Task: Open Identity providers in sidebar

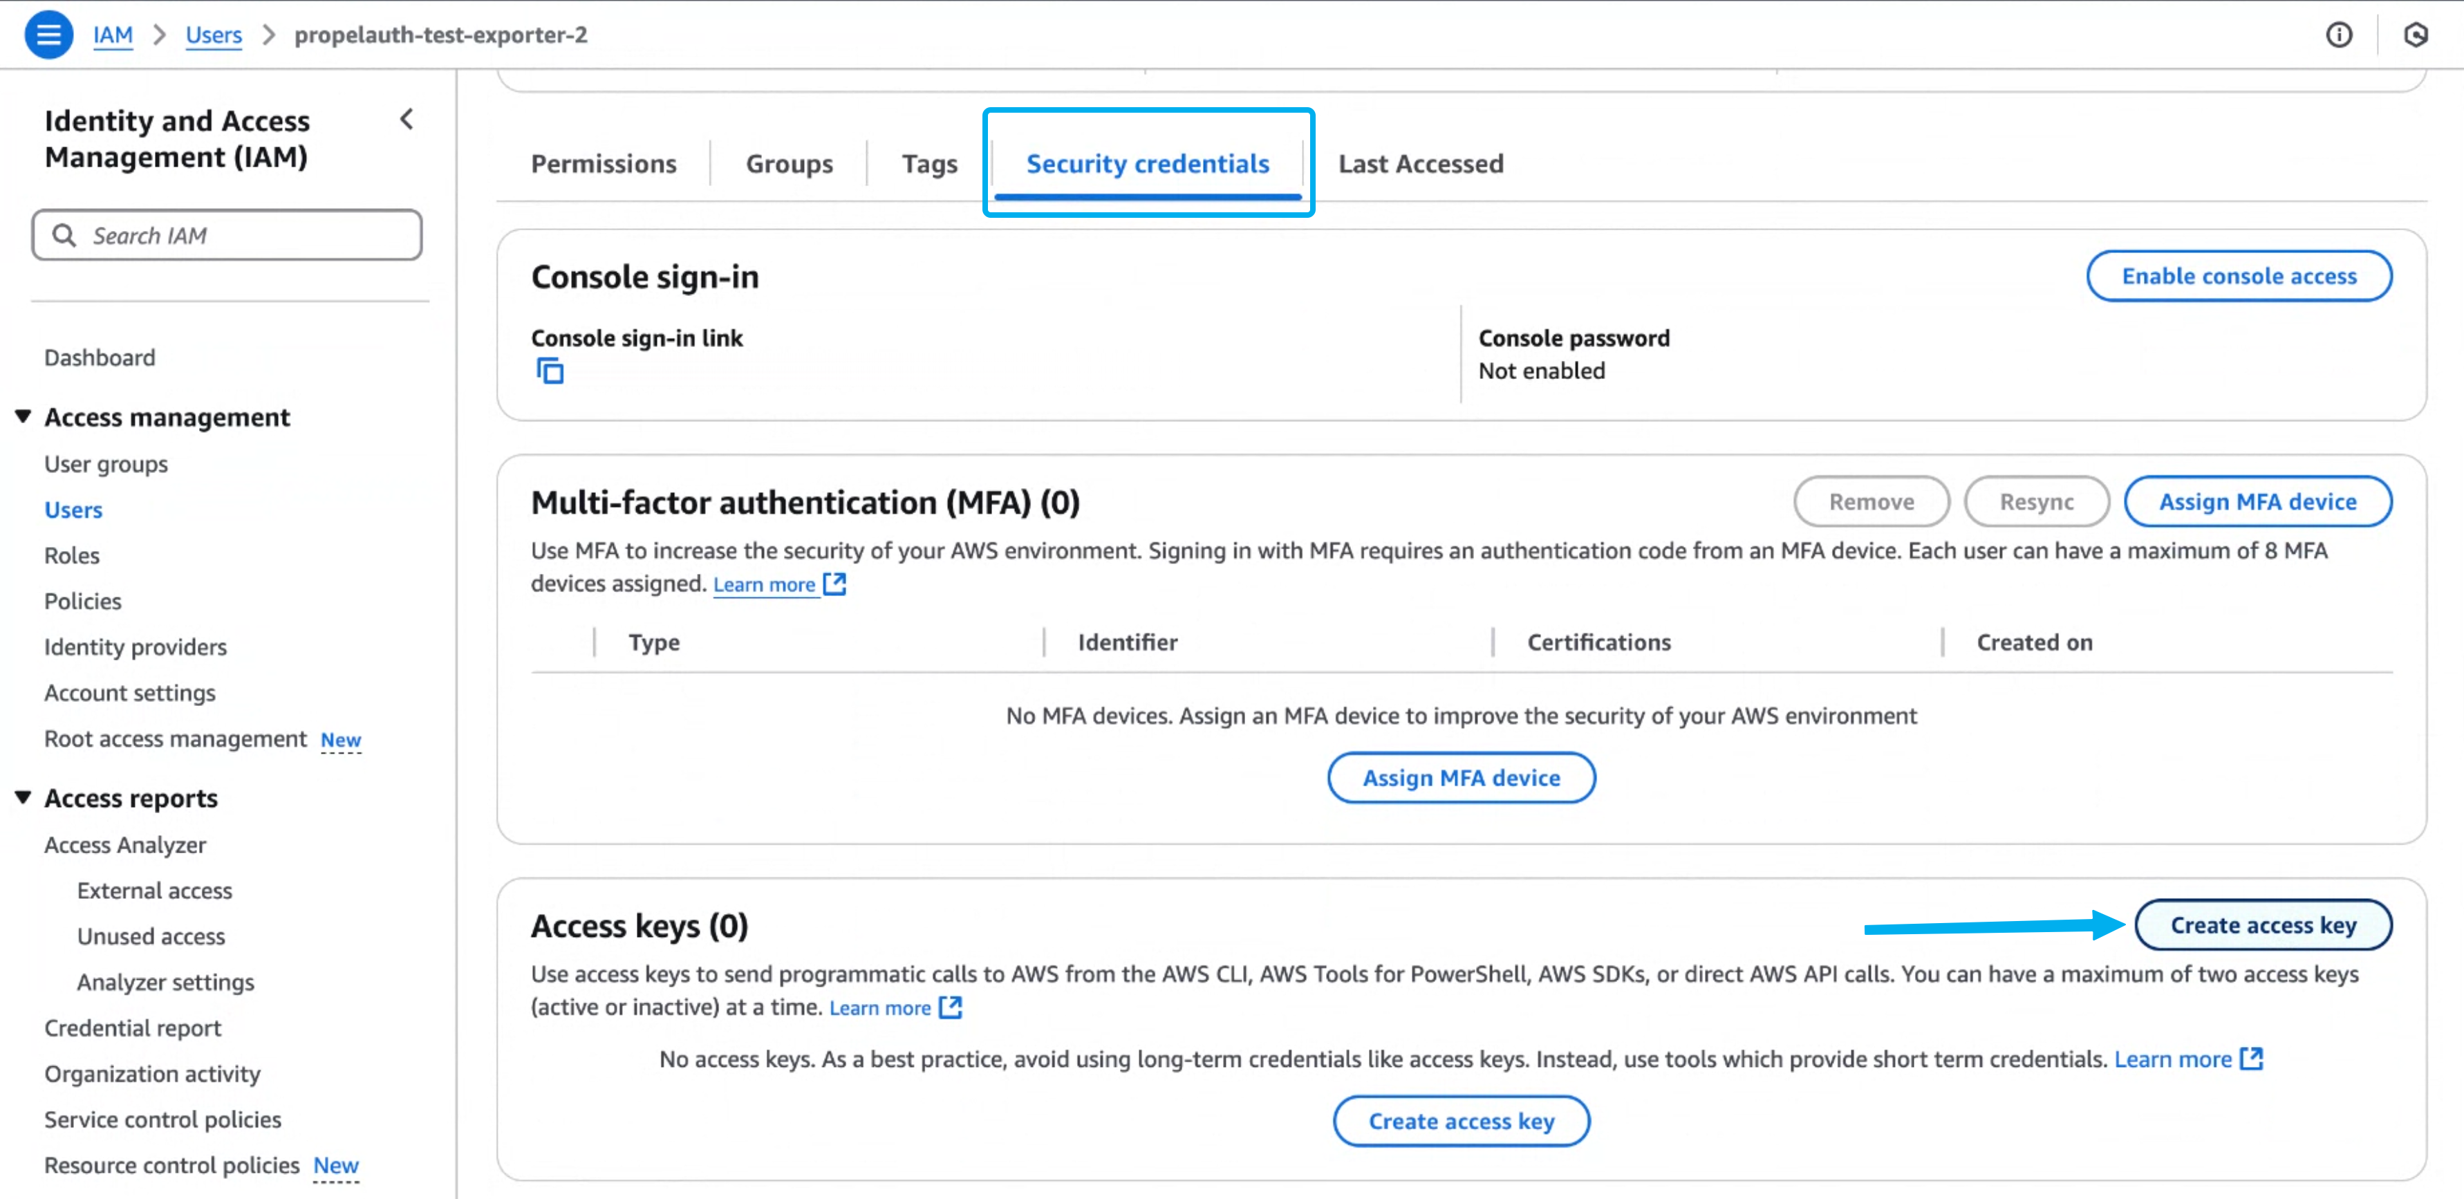Action: [136, 647]
